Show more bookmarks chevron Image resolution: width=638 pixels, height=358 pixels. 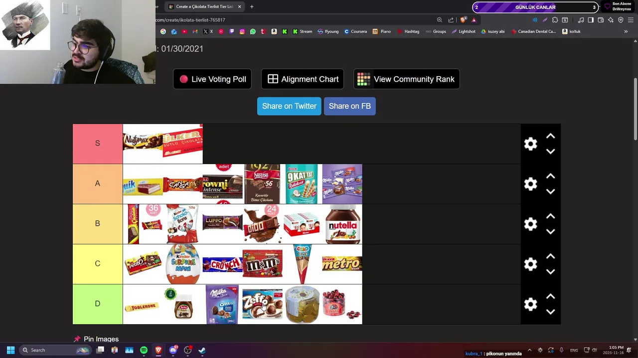tap(626, 31)
